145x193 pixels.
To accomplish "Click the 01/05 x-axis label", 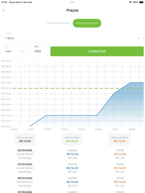I will point(14,129).
